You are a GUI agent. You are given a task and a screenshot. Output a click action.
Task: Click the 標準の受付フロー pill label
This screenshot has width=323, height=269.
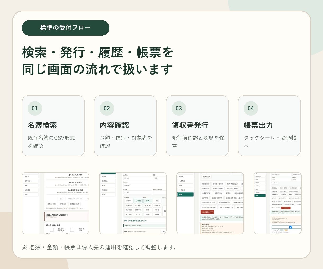click(x=65, y=28)
